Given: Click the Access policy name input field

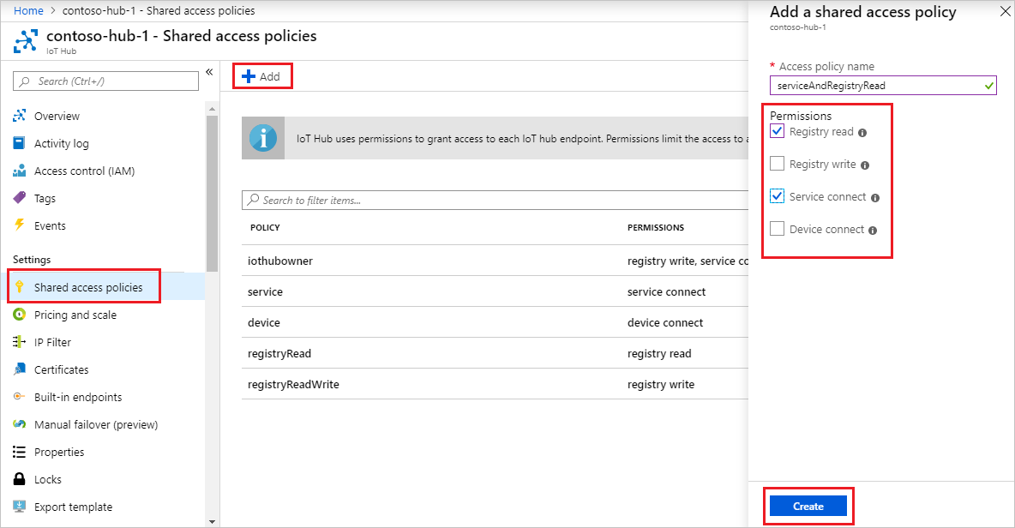Looking at the screenshot, I should 883,86.
